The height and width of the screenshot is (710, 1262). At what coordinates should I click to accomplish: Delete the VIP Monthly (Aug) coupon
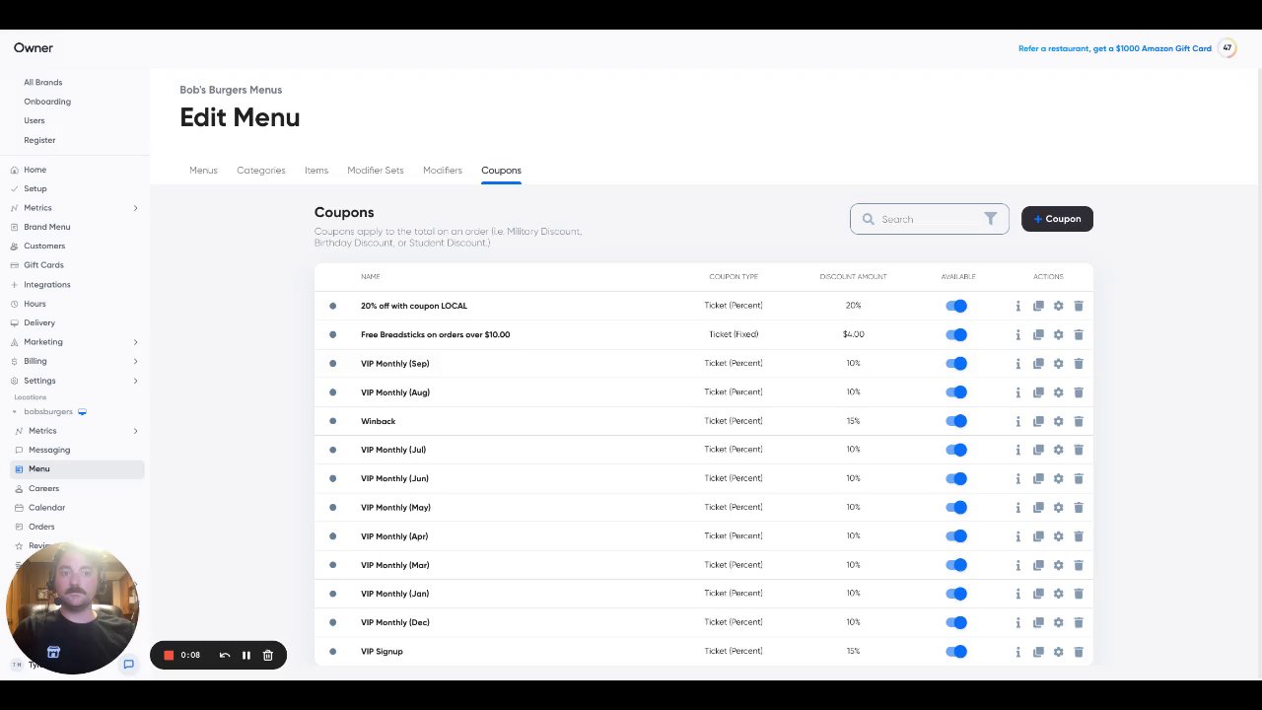[x=1079, y=392]
